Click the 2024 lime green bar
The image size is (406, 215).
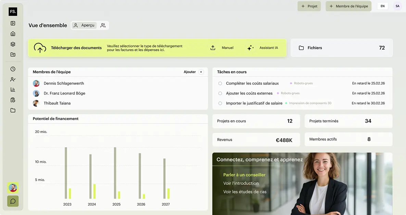pyautogui.click(x=94, y=191)
